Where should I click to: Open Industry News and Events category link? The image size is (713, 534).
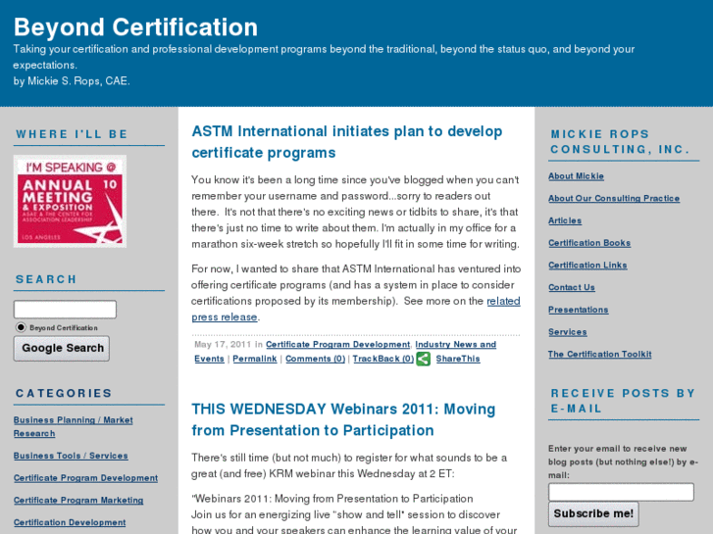(345, 352)
